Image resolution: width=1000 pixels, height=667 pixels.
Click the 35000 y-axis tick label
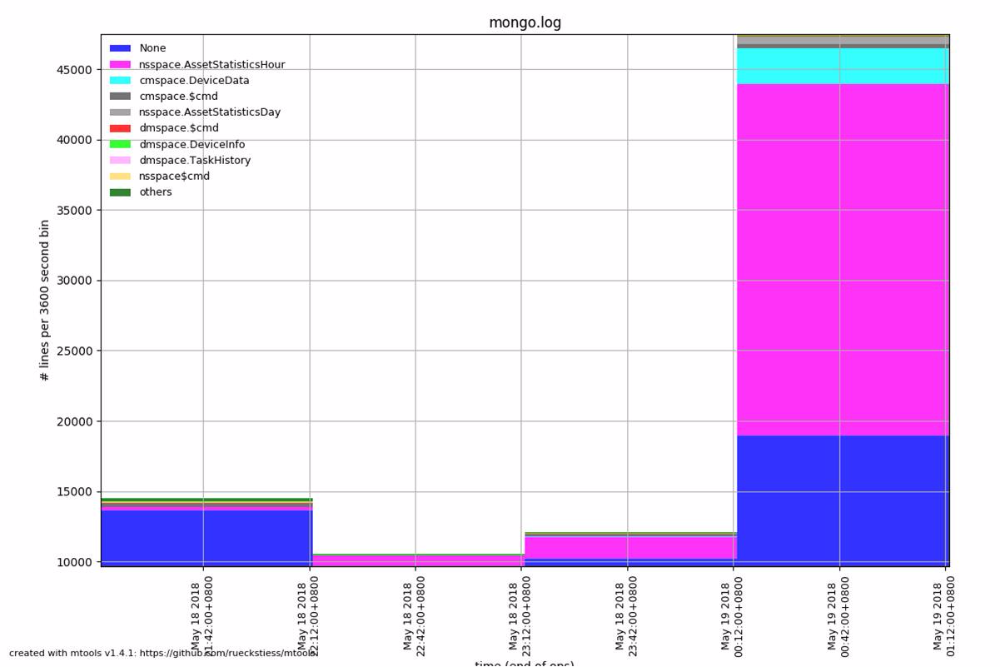click(74, 210)
